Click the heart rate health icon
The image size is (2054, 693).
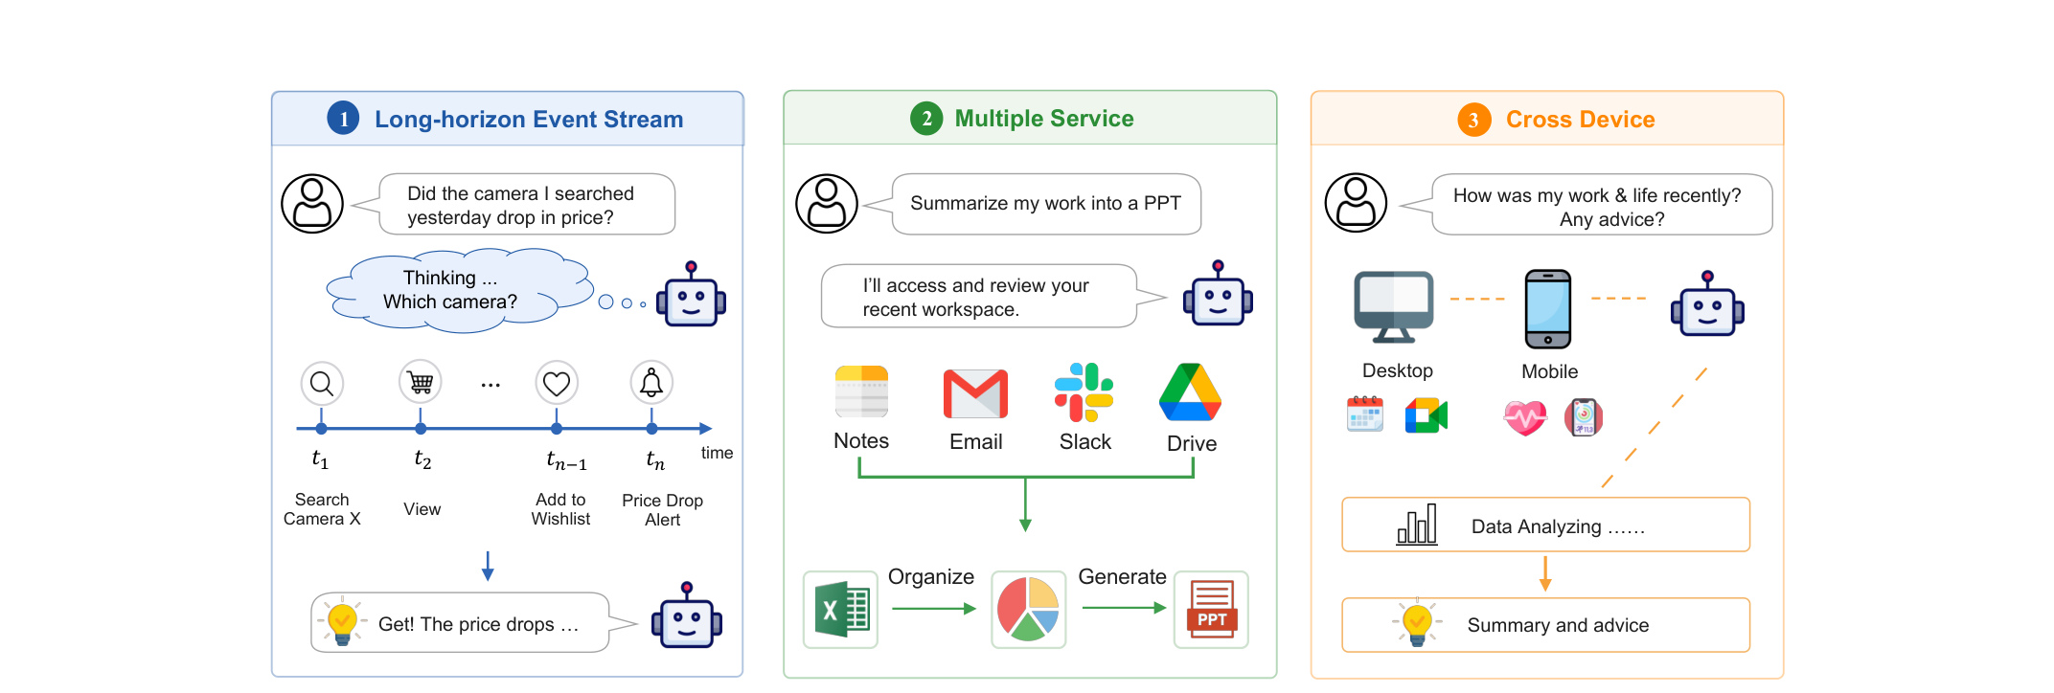[x=1525, y=417]
